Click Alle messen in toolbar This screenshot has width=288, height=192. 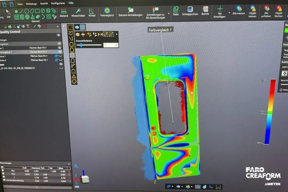239,10
